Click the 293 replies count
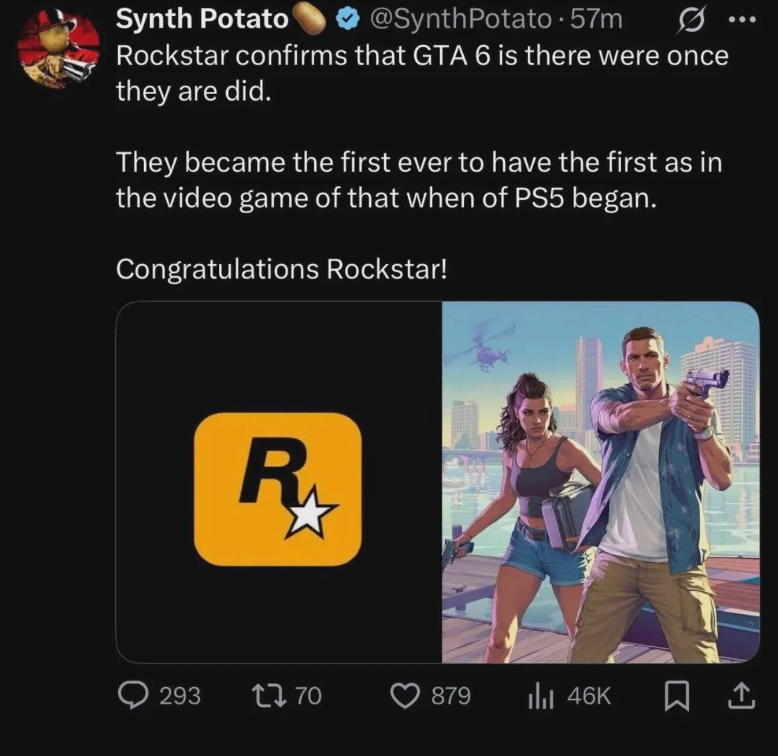 coord(180,696)
